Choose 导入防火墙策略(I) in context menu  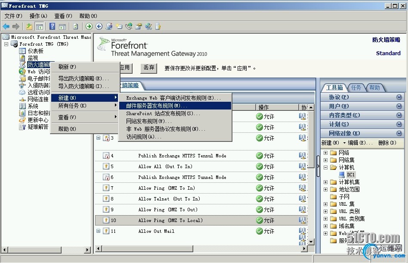click(x=85, y=86)
